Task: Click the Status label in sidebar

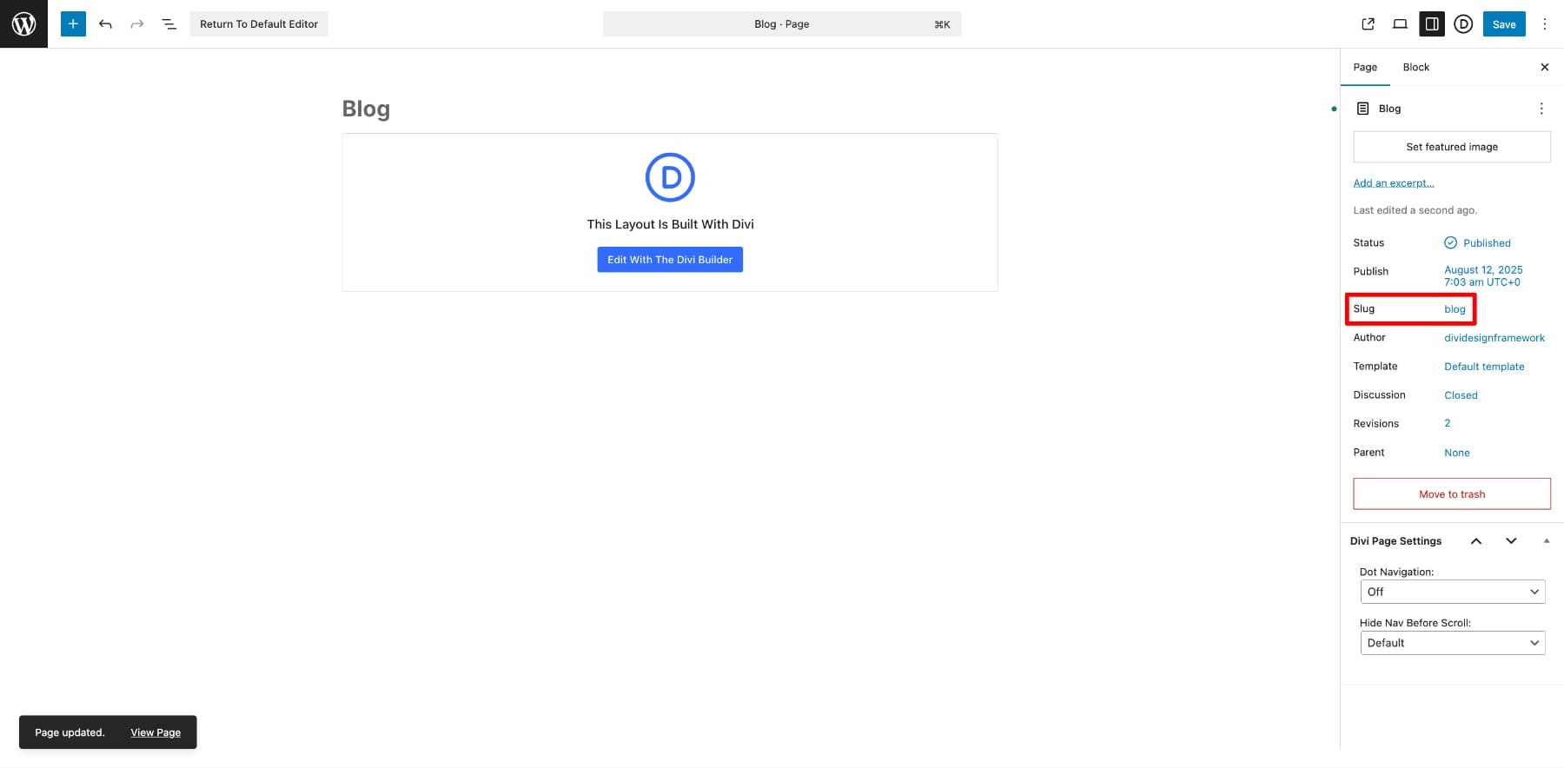Action: (1368, 243)
